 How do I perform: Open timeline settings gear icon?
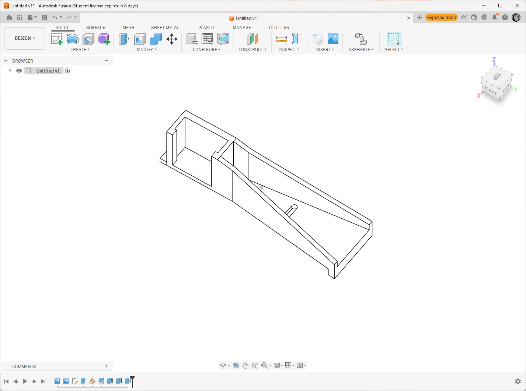tap(518, 381)
